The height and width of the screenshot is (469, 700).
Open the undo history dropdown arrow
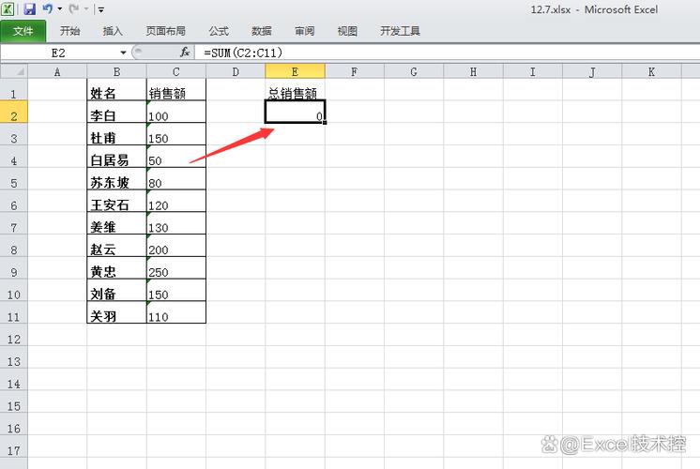(60, 9)
